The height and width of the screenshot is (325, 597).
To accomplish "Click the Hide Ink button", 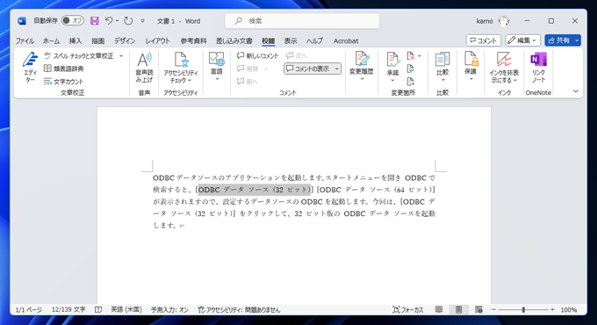I will tap(504, 68).
